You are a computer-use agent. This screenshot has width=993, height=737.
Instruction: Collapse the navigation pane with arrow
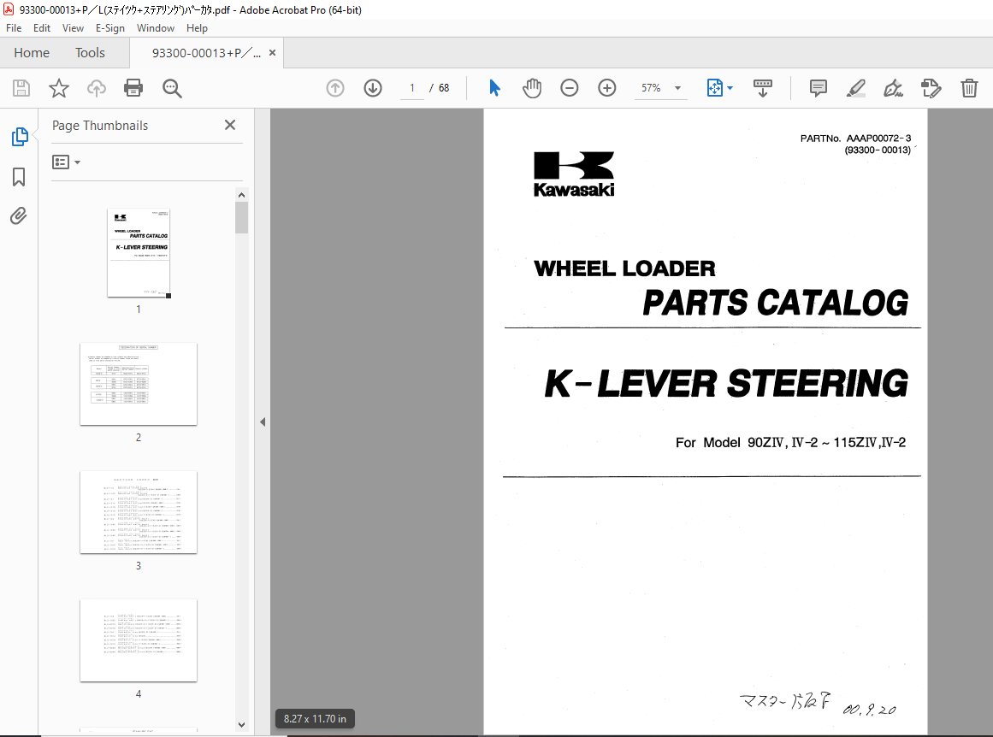[263, 422]
